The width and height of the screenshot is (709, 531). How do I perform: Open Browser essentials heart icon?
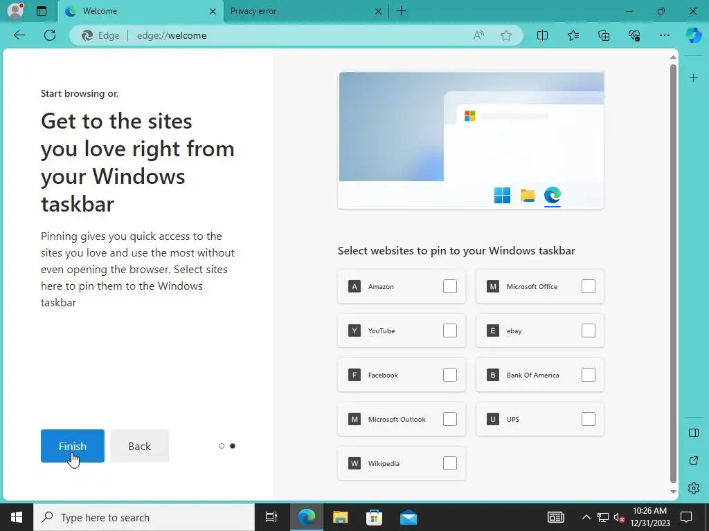coord(634,35)
